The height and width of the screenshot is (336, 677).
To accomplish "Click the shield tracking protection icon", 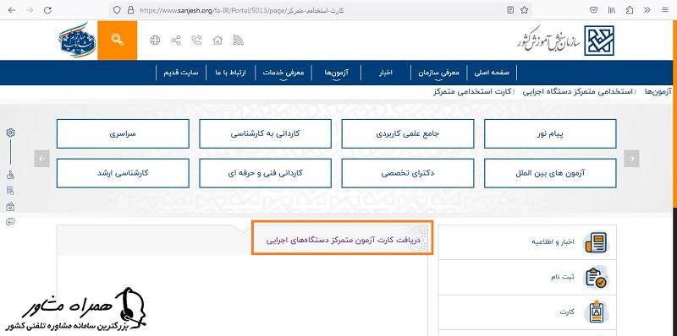I will (x=117, y=10).
